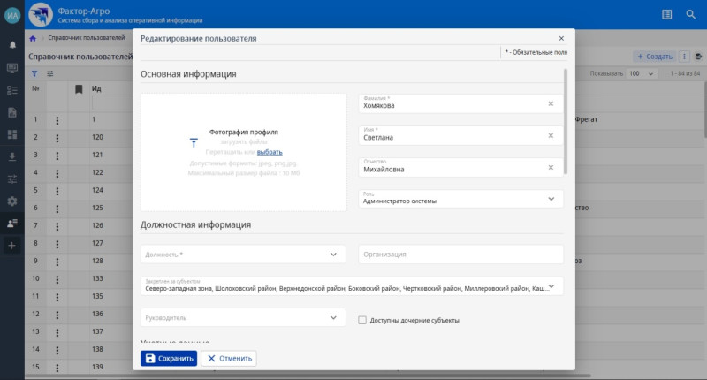Click the IA user avatar
This screenshot has width=707, height=380.
tap(12, 14)
